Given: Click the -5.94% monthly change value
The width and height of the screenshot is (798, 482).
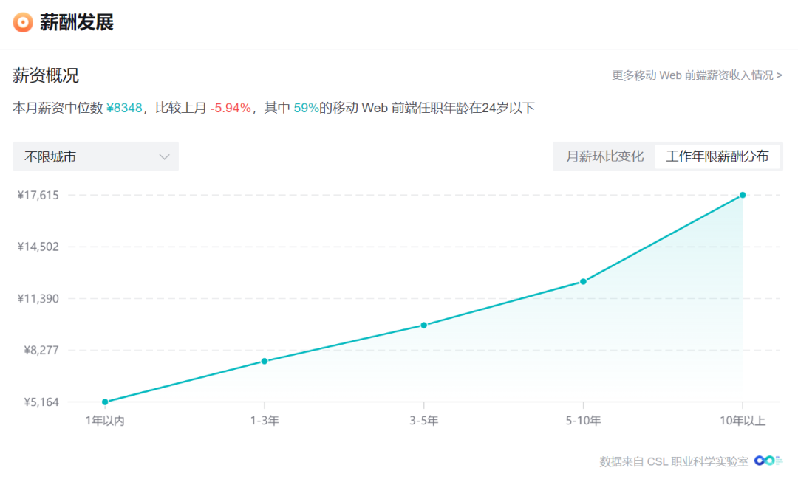Looking at the screenshot, I should 231,109.
